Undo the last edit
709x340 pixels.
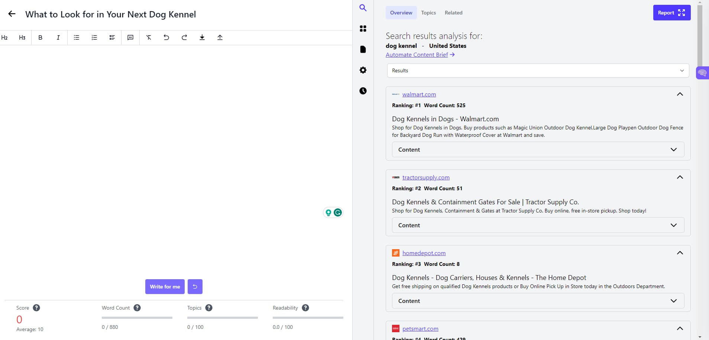[166, 37]
